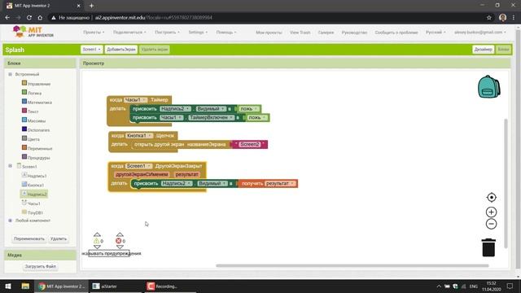Reload the page in Chrome

tap(29, 18)
